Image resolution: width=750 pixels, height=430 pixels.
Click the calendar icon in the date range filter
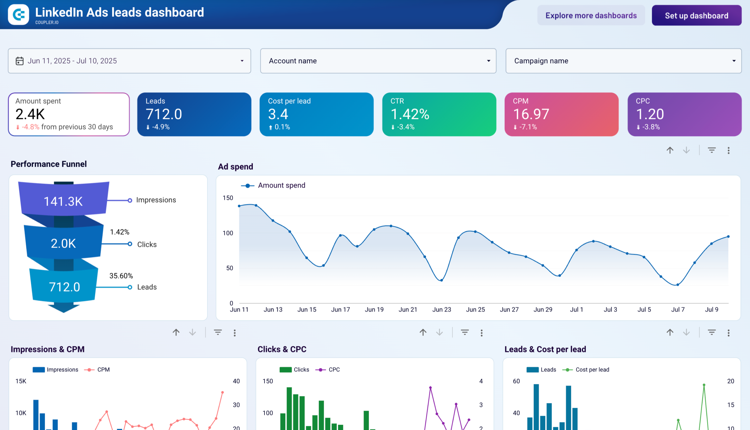click(20, 61)
